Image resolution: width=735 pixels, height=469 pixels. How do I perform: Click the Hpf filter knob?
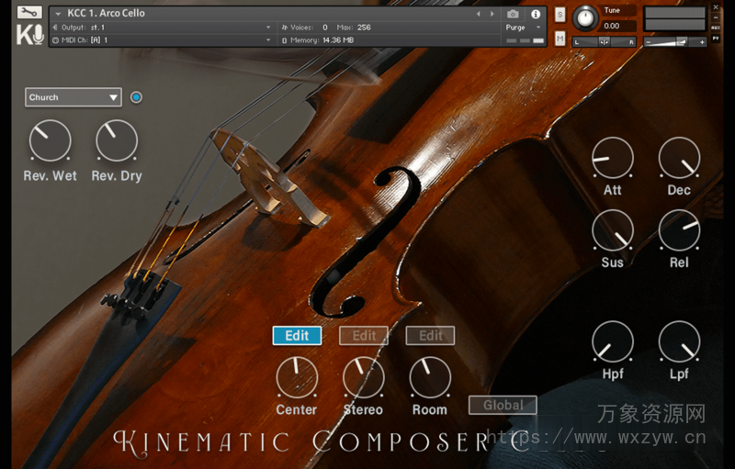pos(613,341)
